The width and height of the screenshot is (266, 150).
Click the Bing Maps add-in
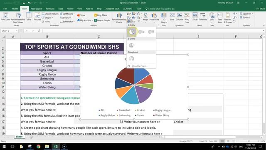click(101, 15)
